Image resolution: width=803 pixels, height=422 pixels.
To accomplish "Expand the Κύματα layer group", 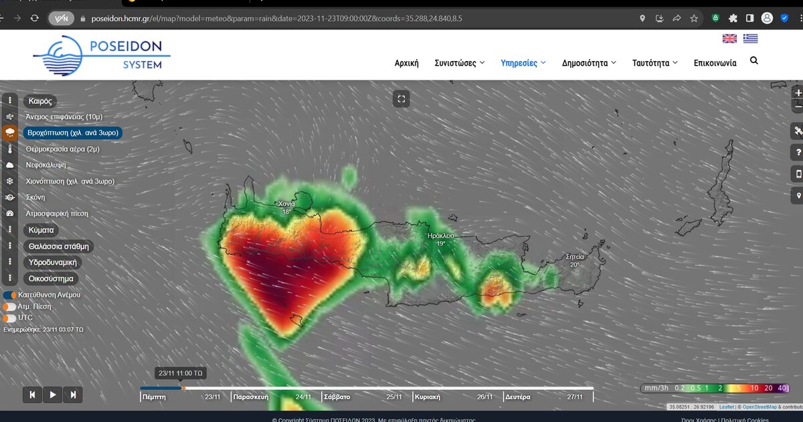I will tap(41, 230).
